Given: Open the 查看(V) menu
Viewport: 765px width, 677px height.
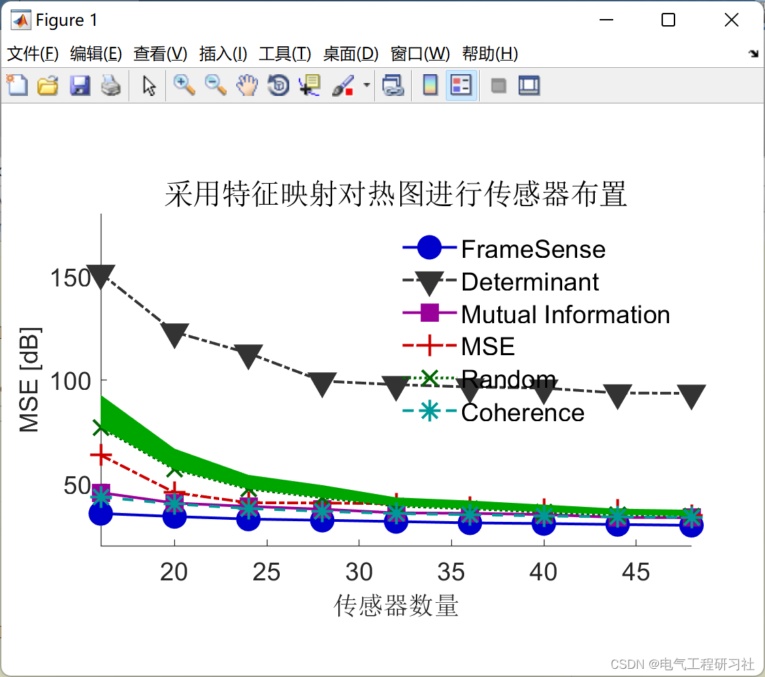Looking at the screenshot, I should point(161,54).
